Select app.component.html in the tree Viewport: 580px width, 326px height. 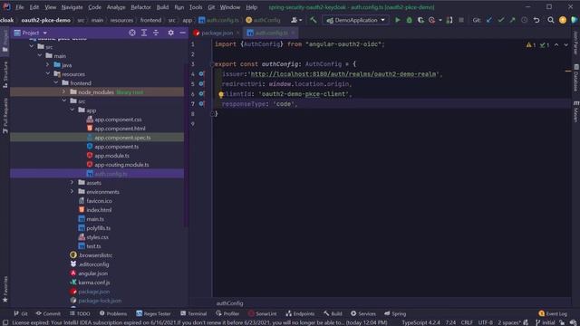[x=120, y=129]
